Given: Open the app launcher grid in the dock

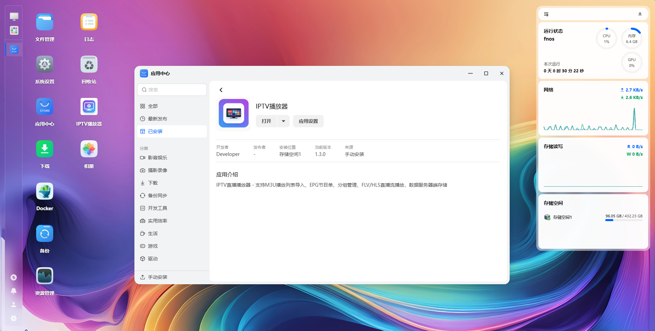Looking at the screenshot, I should click(14, 30).
